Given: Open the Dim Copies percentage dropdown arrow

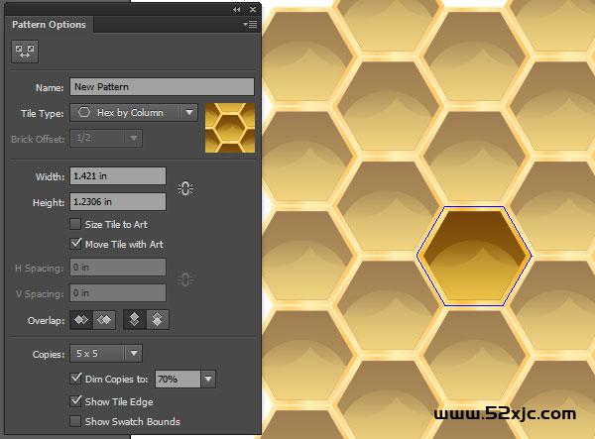Looking at the screenshot, I should [207, 379].
